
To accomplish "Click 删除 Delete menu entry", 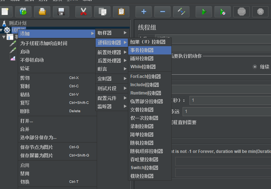I will [x=57, y=111].
